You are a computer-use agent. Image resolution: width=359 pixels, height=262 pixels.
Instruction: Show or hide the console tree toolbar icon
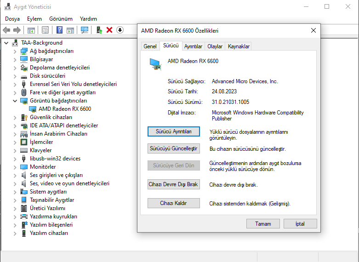point(31,30)
